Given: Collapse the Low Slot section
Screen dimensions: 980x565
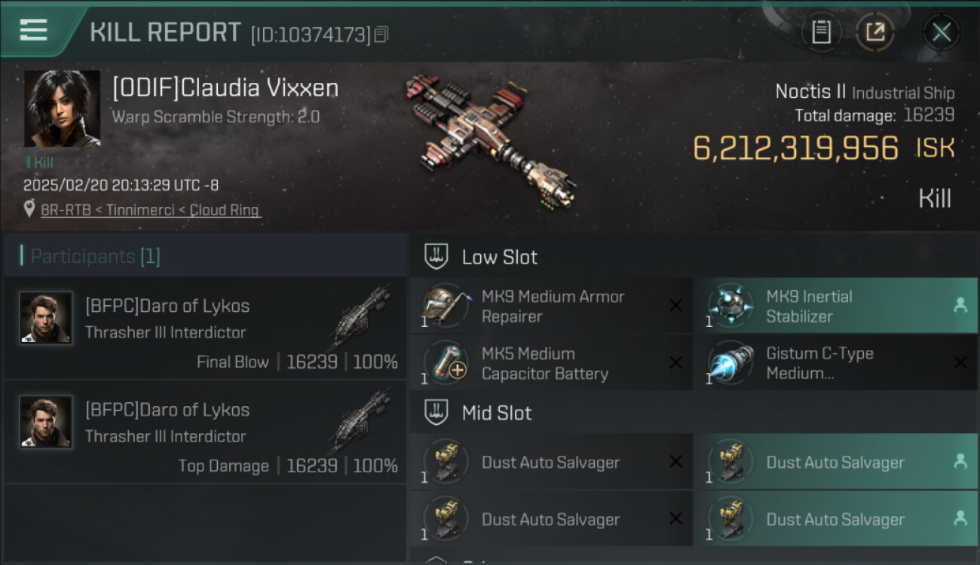Looking at the screenshot, I should [x=436, y=257].
